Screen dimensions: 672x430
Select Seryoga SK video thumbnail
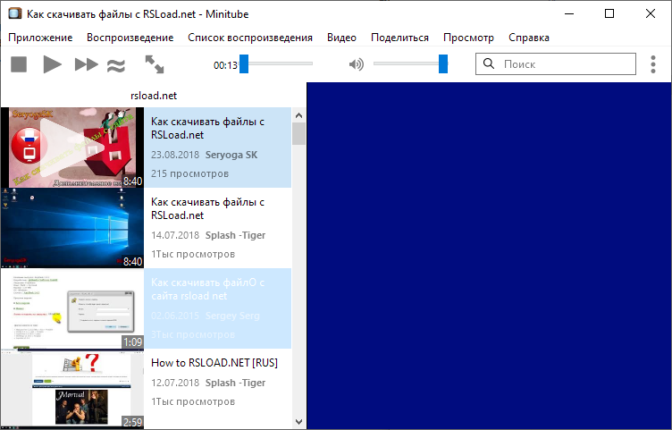click(72, 148)
